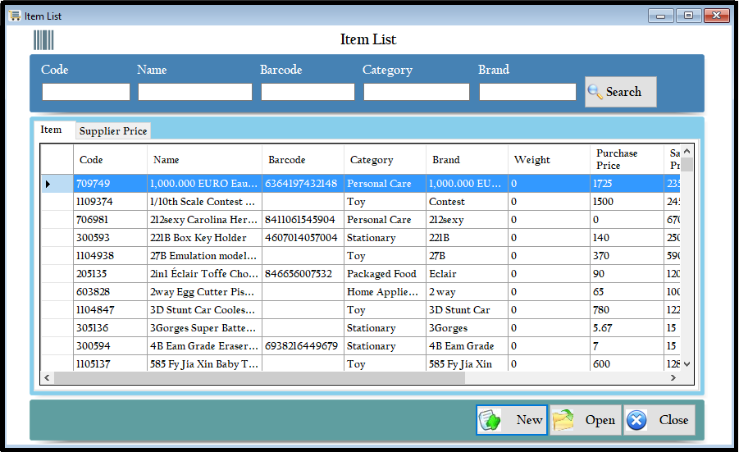The width and height of the screenshot is (739, 452).
Task: Open the selected item with Open button
Action: [585, 420]
